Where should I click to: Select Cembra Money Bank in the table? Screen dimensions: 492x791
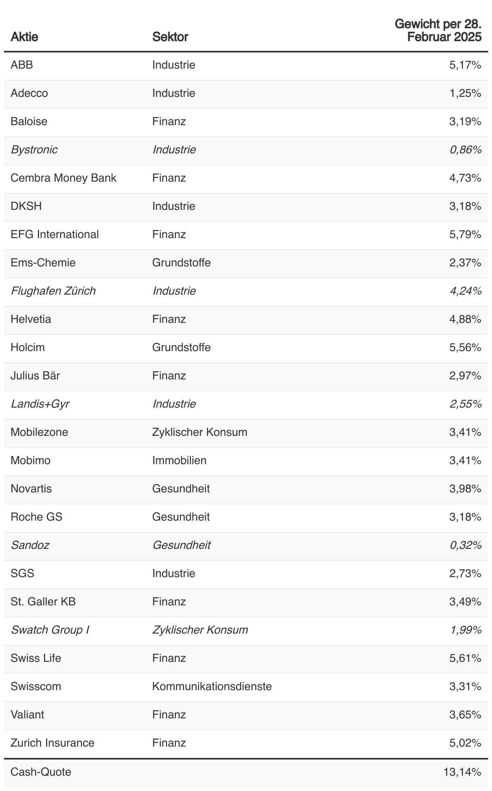pos(63,178)
